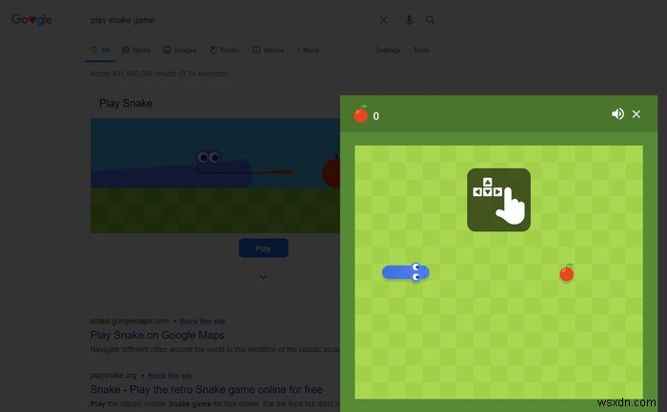Click the magnifier search icon
The image size is (667, 412).
point(431,20)
